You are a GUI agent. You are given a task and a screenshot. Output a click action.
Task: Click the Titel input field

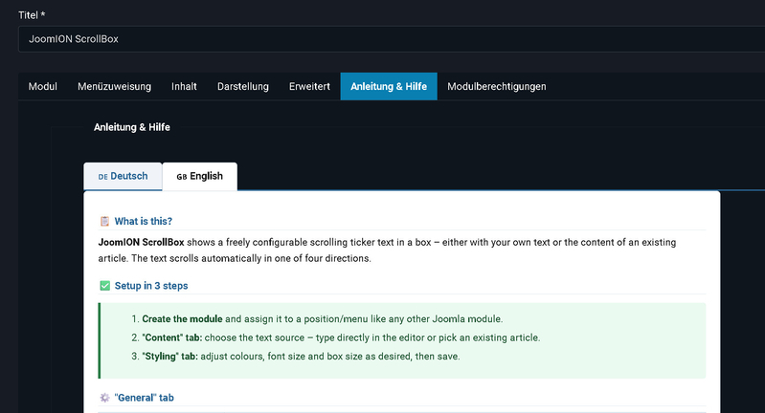[392, 39]
